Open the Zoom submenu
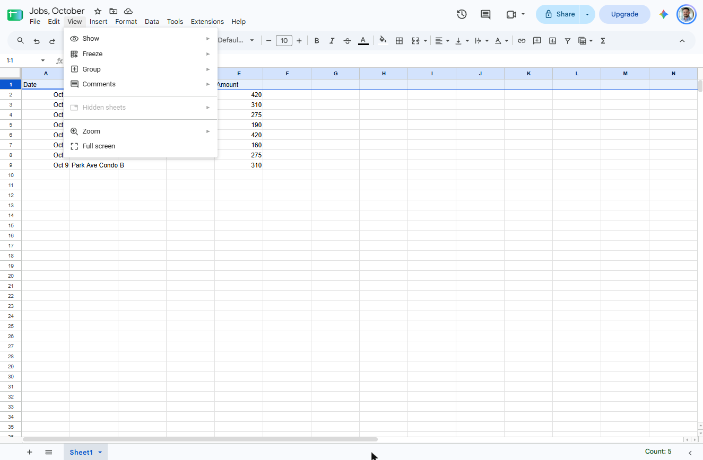 [141, 131]
